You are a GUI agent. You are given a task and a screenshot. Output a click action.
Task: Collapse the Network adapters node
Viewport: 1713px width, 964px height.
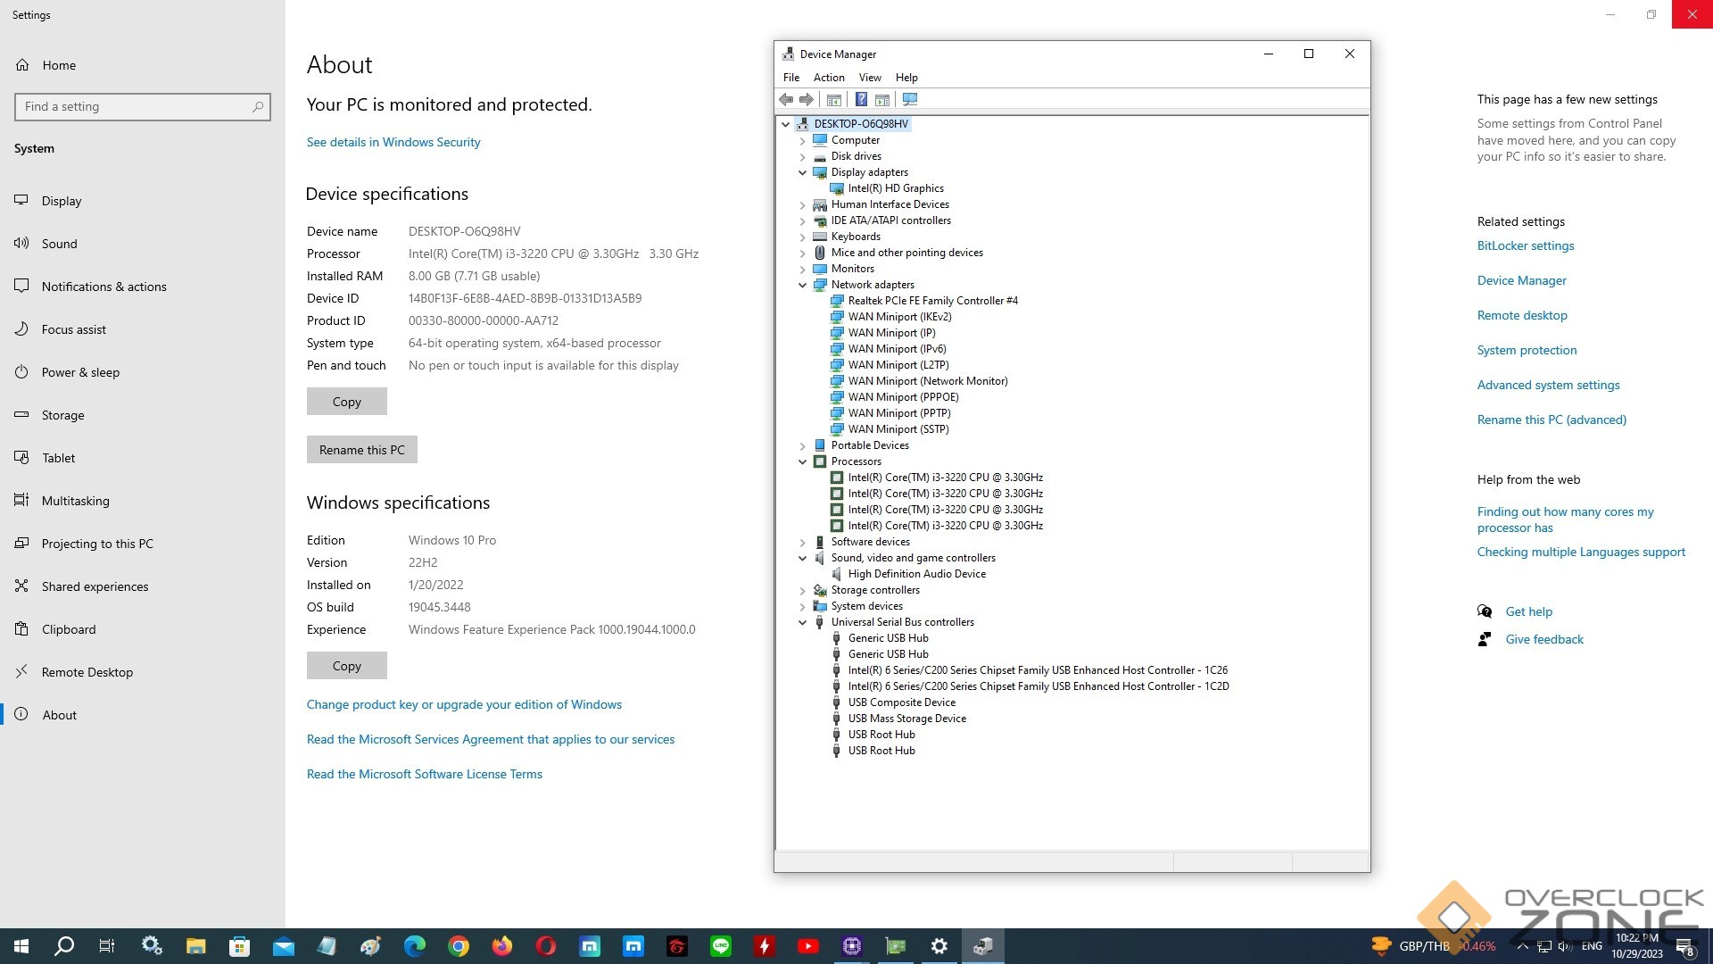tap(802, 285)
